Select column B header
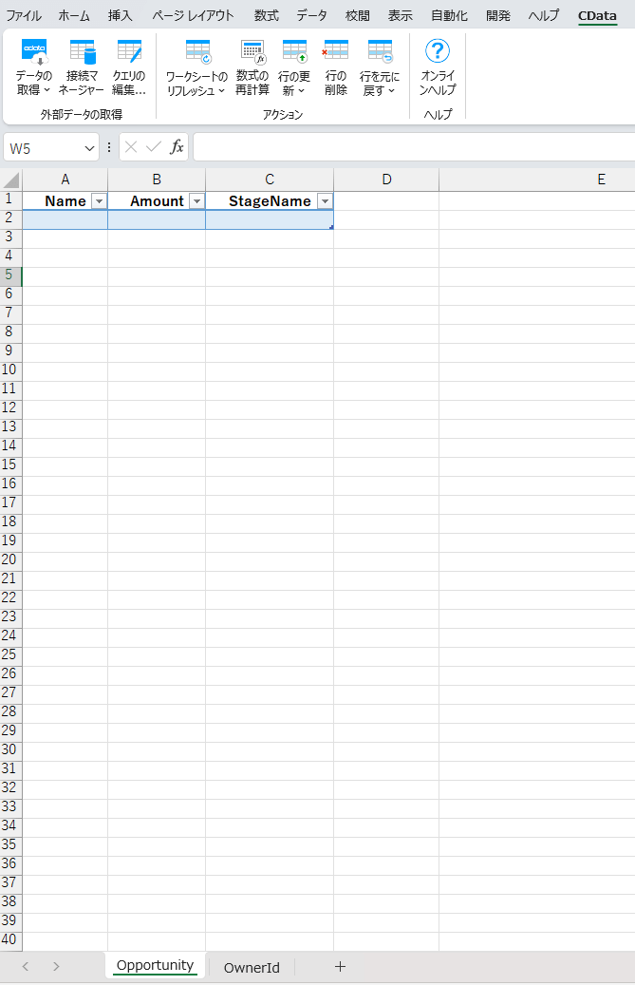The width and height of the screenshot is (635, 985). coord(157,180)
